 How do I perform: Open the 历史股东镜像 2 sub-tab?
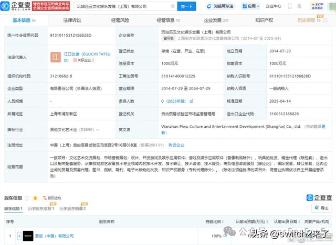point(72,208)
